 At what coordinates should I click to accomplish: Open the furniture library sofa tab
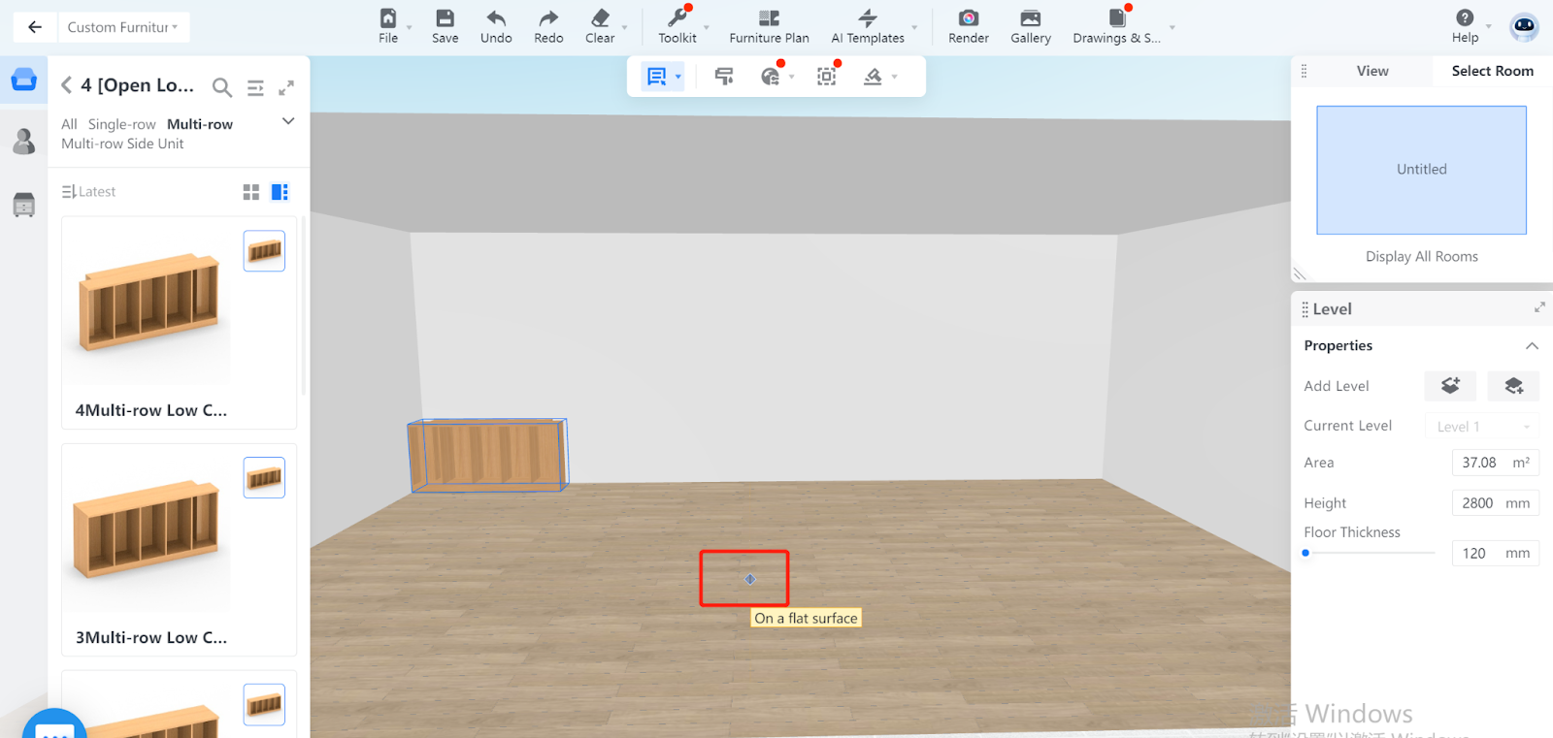[x=24, y=80]
